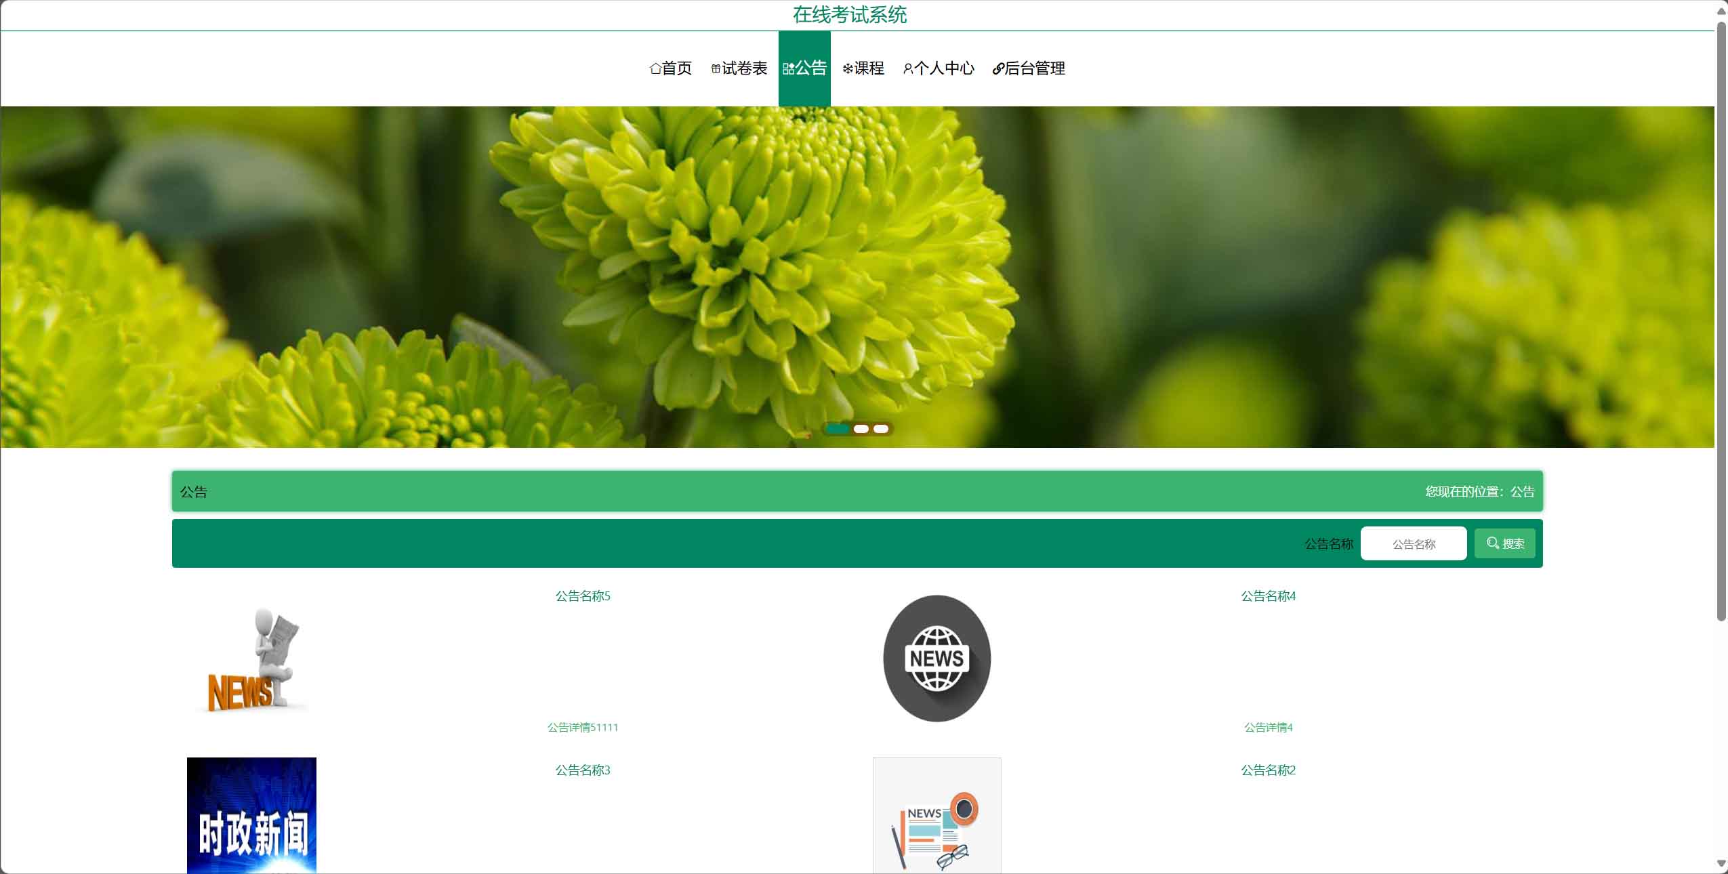
Task: Open the newspaper and glasses thumbnail
Action: [937, 815]
